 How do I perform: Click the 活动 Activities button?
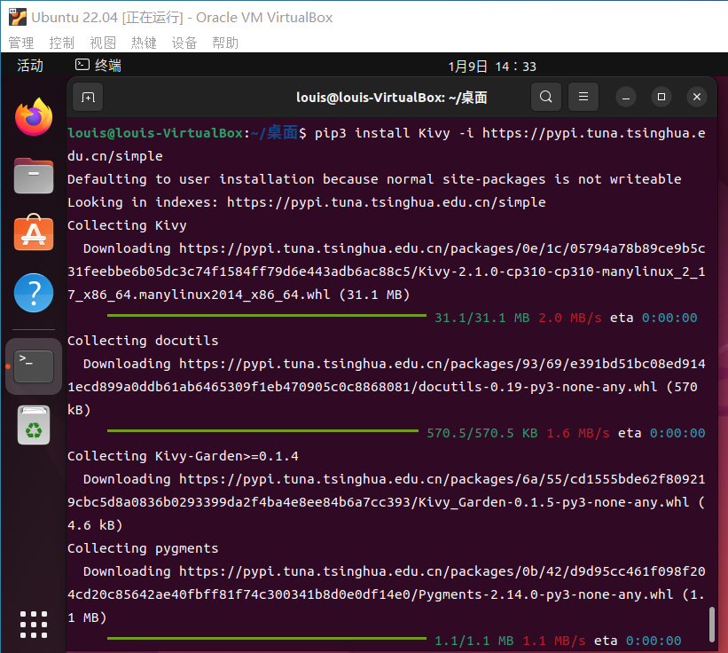[30, 66]
